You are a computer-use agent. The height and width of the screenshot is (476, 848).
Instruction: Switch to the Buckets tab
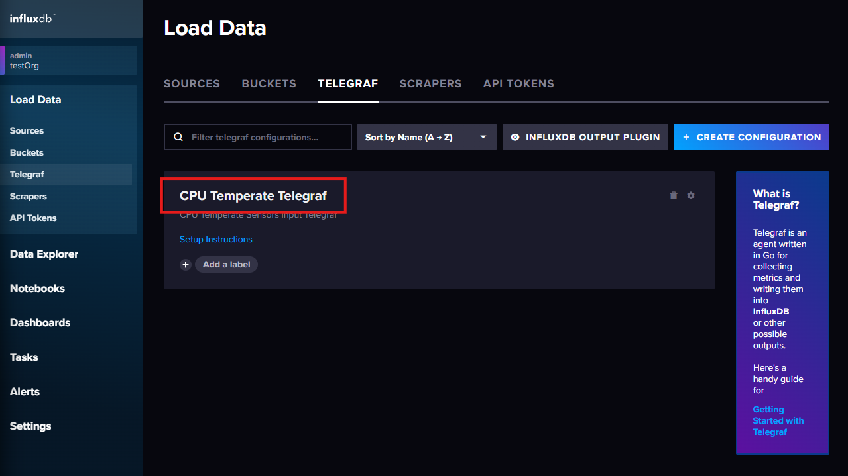[269, 84]
